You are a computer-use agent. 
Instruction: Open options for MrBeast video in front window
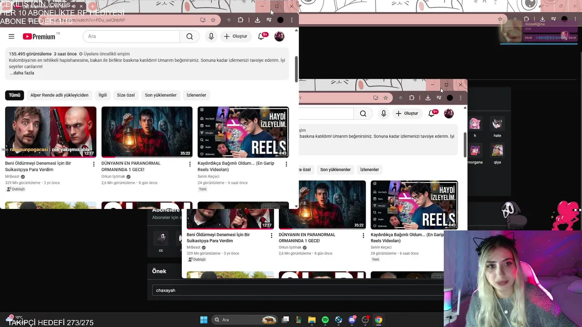pyautogui.click(x=94, y=164)
